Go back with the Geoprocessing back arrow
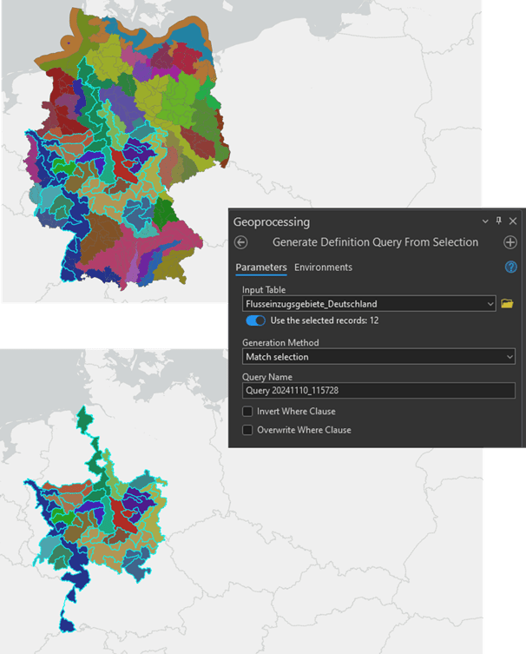526x654 pixels. [241, 242]
